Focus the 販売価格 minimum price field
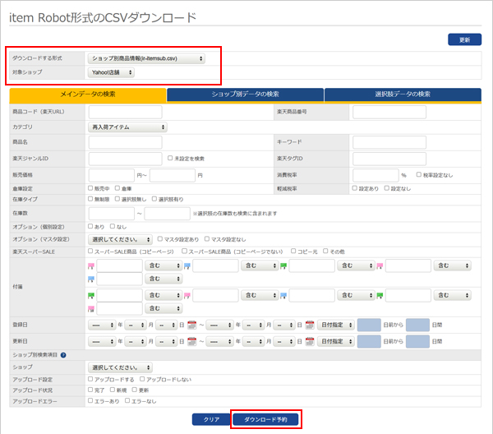This screenshot has height=434, width=493. 112,175
